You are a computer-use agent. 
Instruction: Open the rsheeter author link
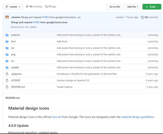point(16,17)
